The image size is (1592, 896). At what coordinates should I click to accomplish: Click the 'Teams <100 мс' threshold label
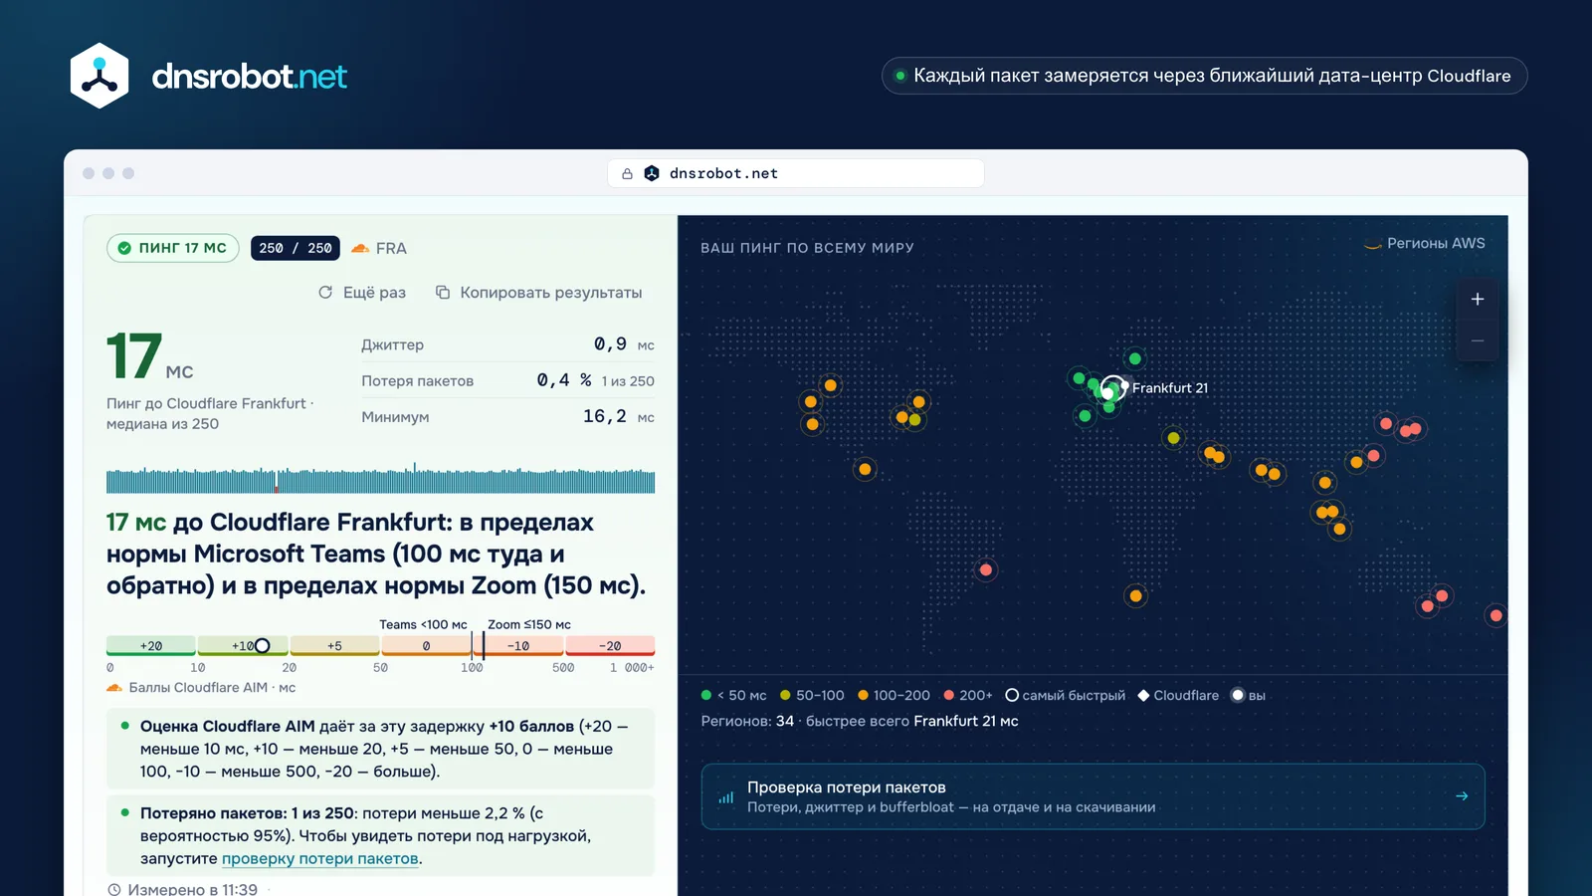(423, 624)
